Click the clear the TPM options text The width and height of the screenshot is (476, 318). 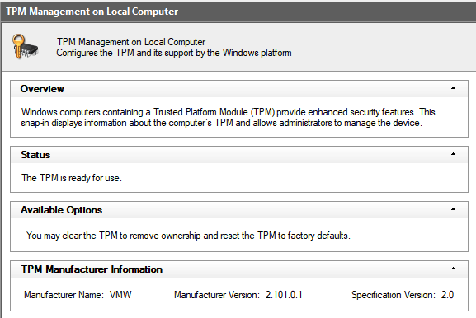point(188,236)
